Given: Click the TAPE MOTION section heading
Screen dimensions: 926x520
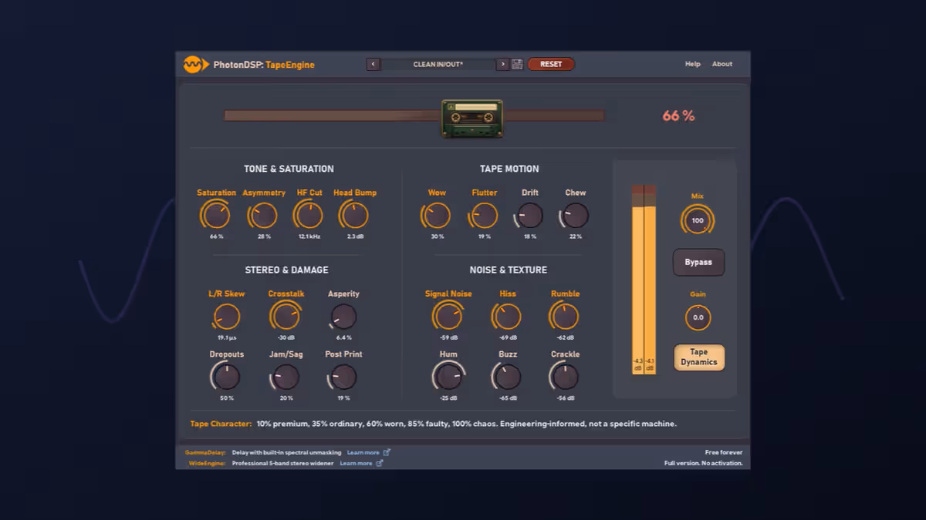Looking at the screenshot, I should (509, 169).
